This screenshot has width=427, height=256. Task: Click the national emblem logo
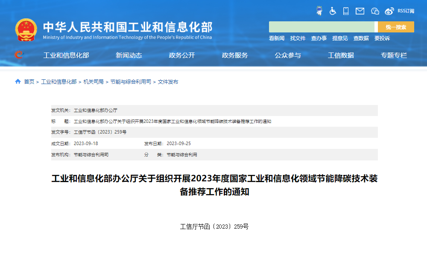(x=26, y=30)
